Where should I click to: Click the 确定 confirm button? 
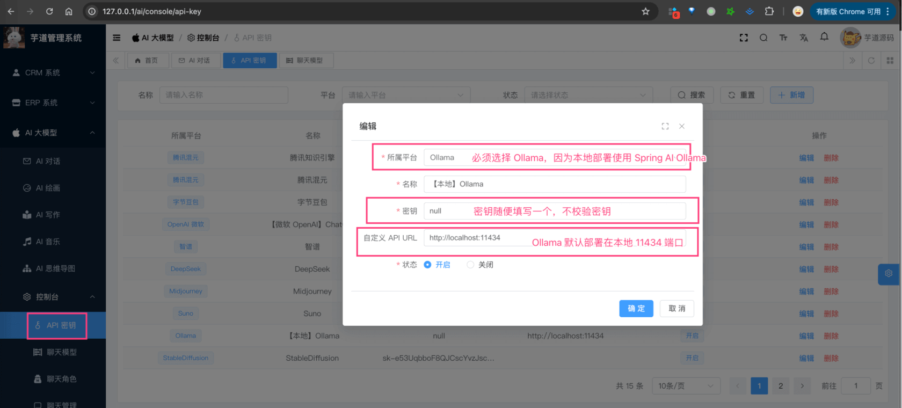coord(636,309)
